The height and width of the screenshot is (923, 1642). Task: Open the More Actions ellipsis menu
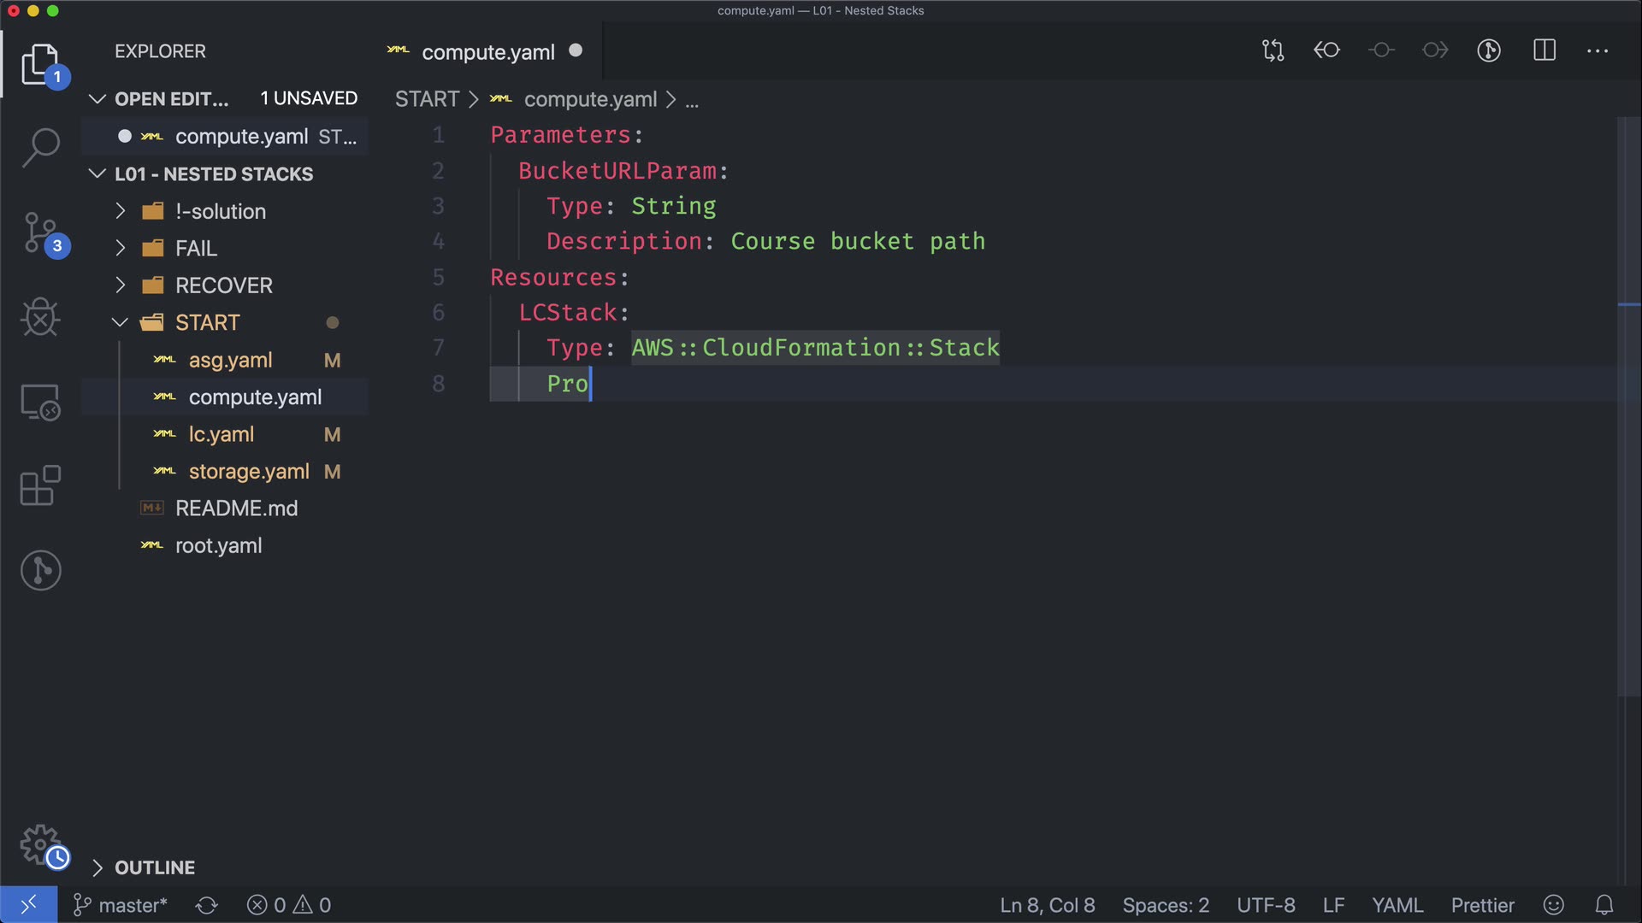click(x=1597, y=50)
